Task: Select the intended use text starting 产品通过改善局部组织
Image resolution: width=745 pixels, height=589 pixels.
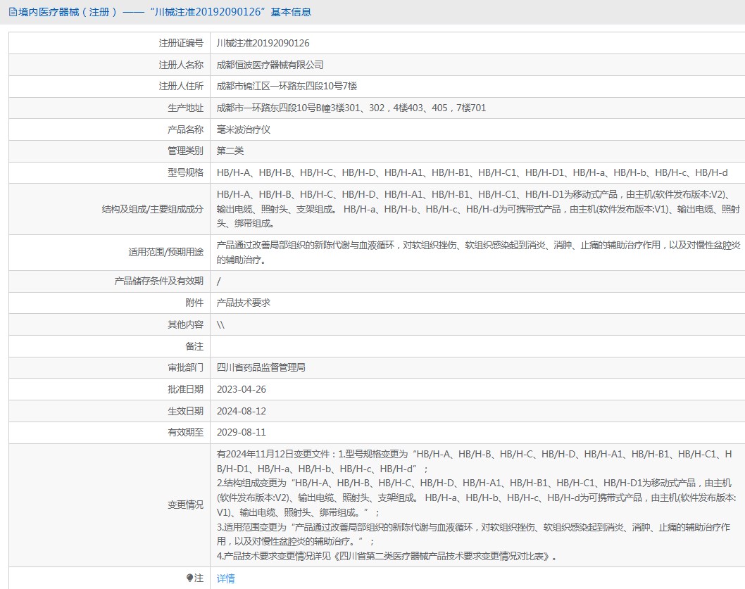Action: coord(478,252)
